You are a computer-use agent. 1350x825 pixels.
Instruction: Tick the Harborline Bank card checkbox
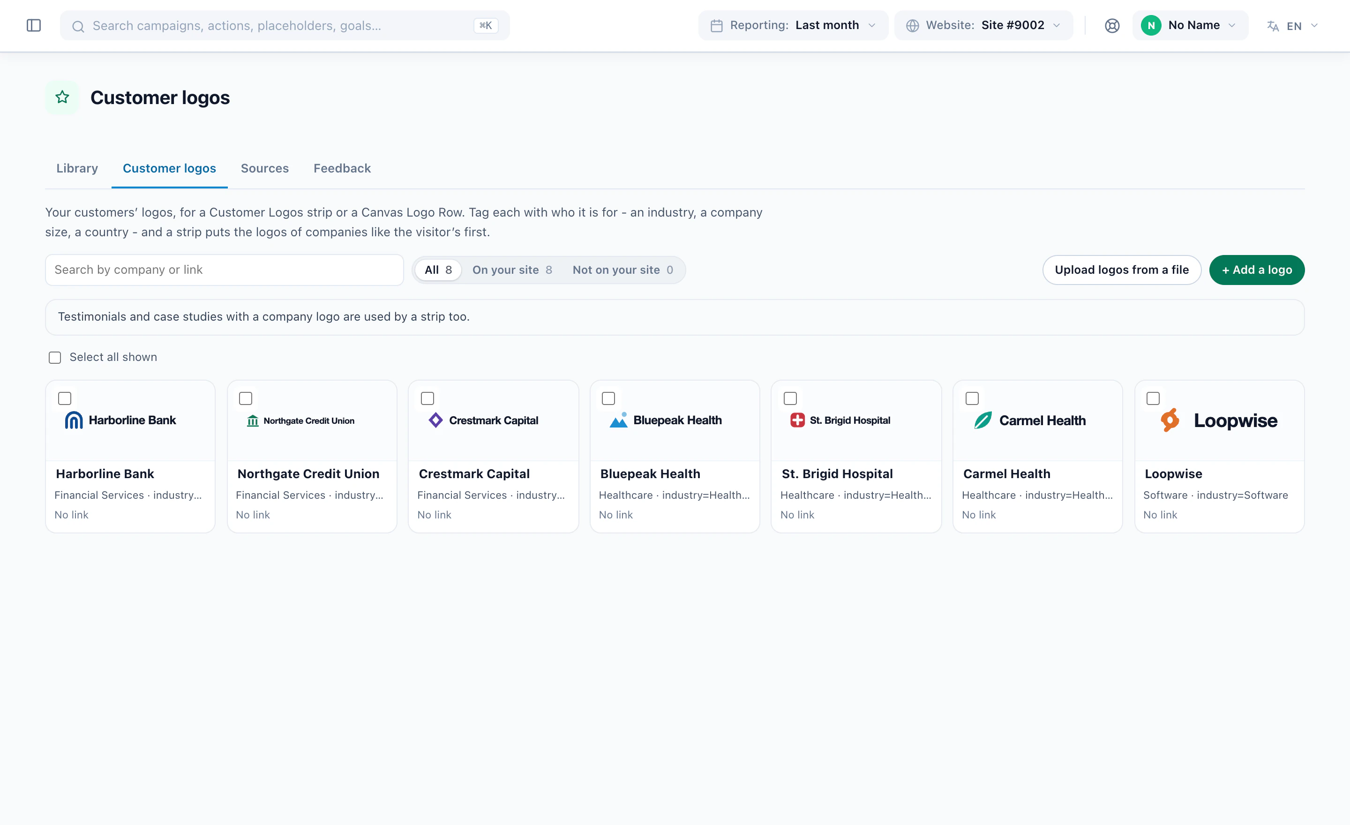[x=65, y=398]
